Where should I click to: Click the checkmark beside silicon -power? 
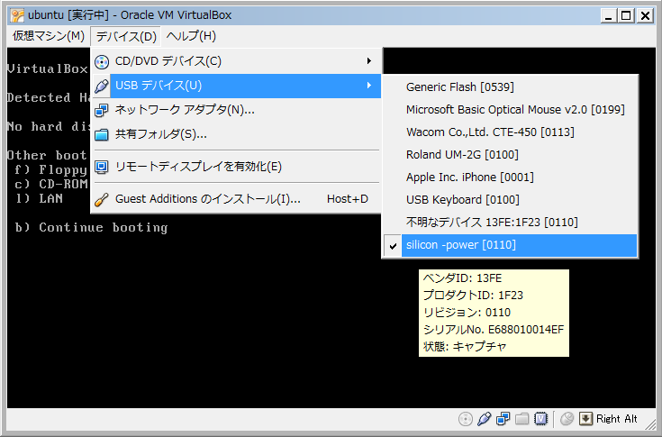click(393, 246)
